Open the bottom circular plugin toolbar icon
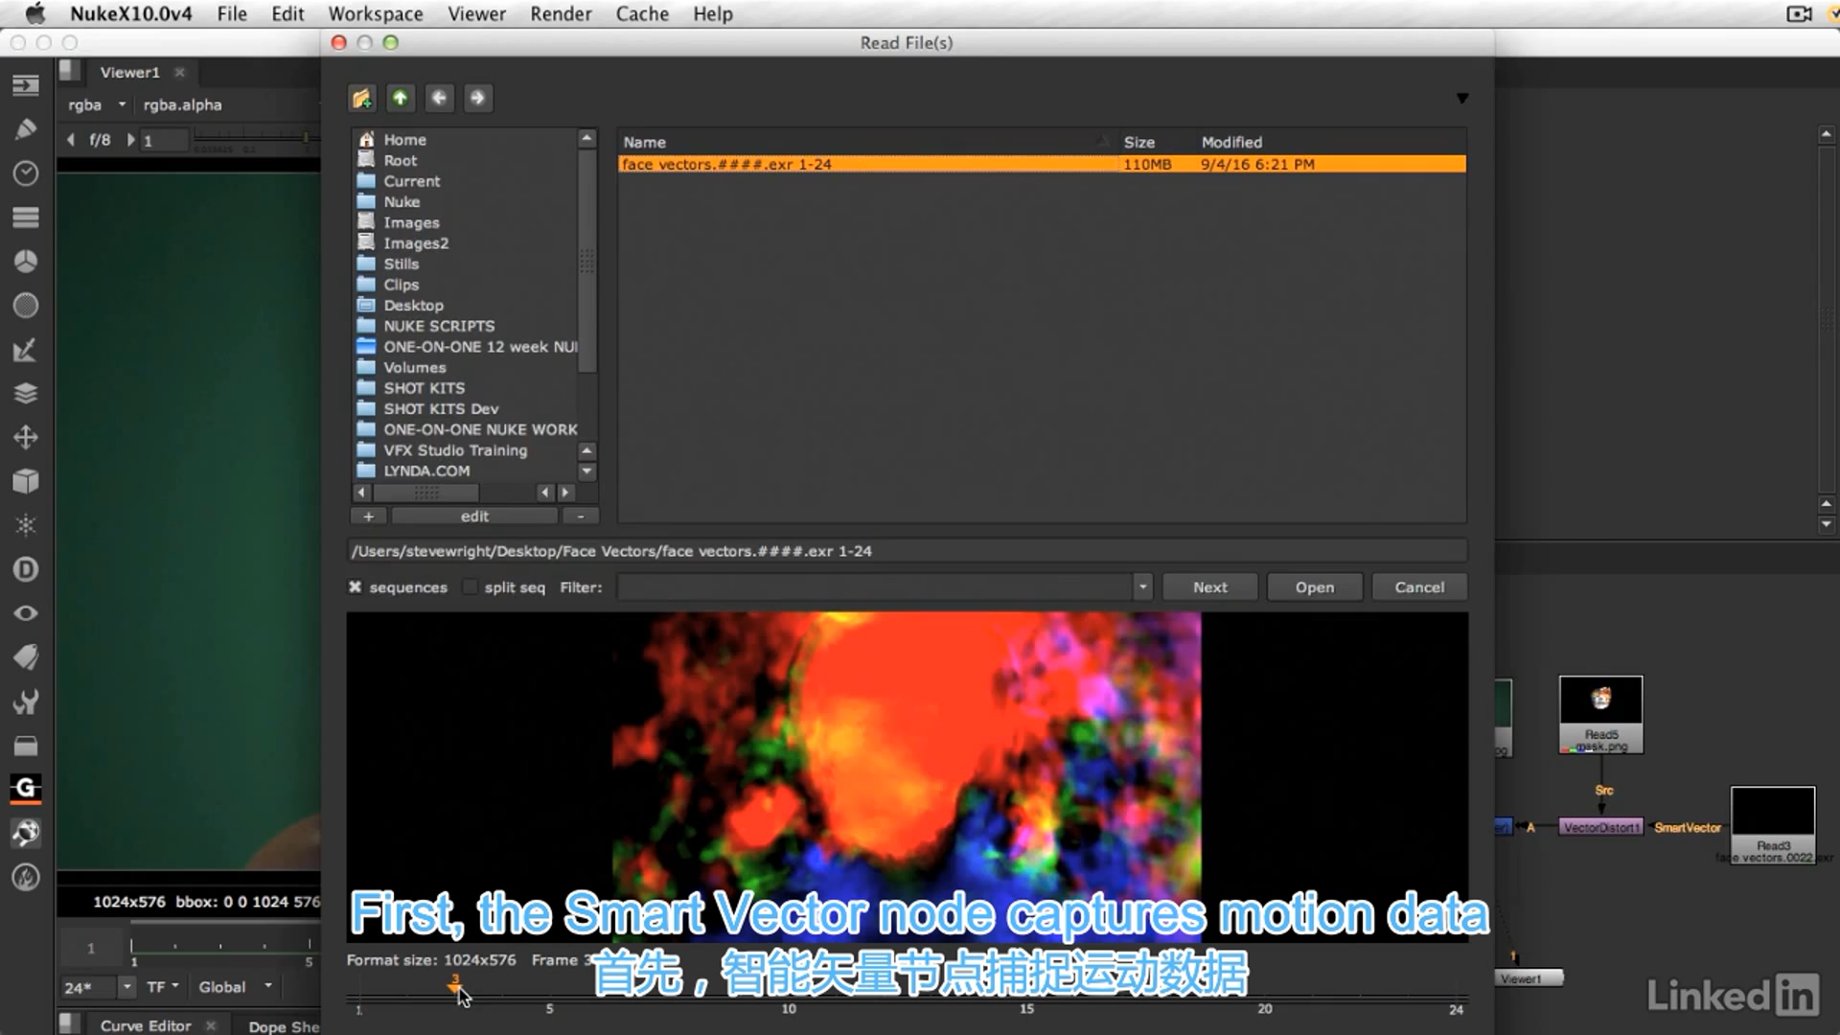The image size is (1840, 1035). coord(26,877)
